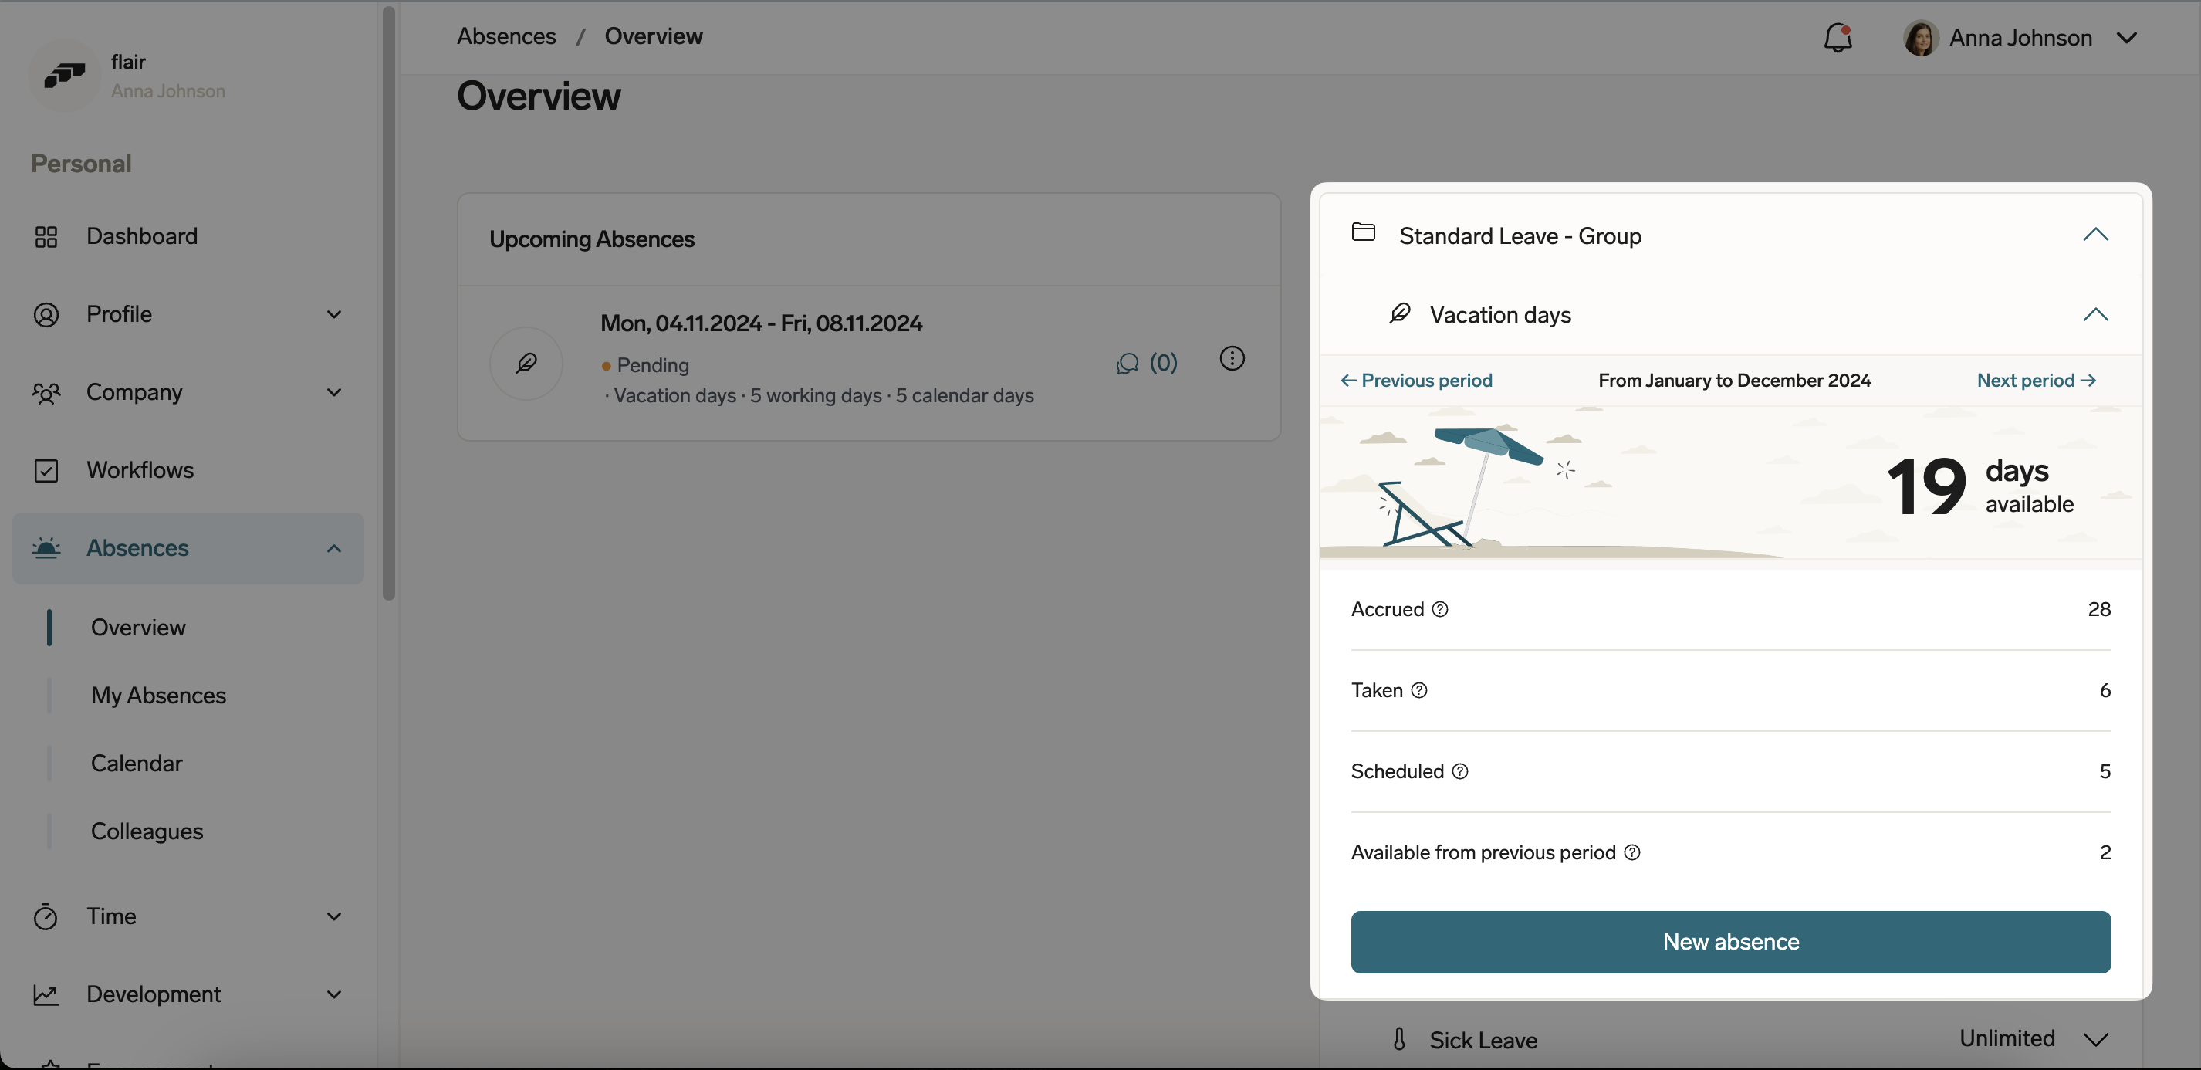Go to the Previous period link

pos(1417,381)
